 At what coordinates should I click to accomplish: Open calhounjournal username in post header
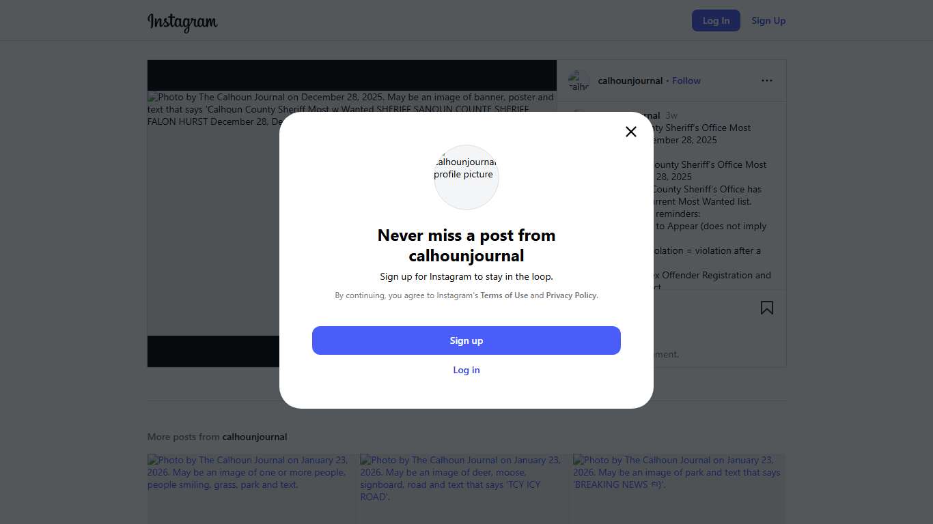coord(630,81)
